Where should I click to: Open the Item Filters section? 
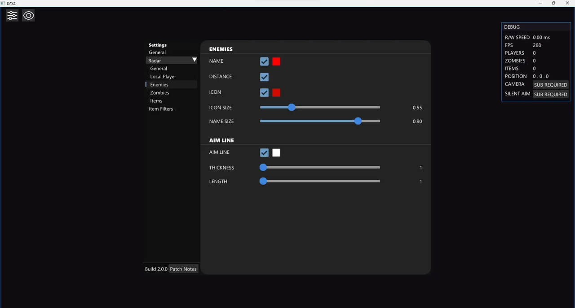[161, 109]
